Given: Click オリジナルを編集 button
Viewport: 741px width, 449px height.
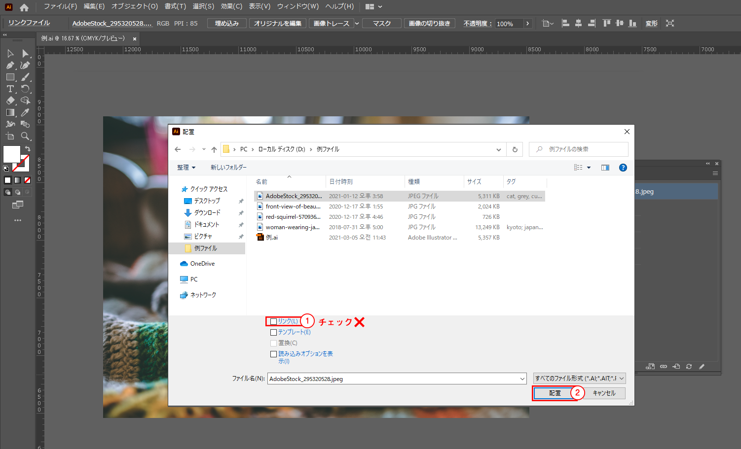Looking at the screenshot, I should coord(277,23).
